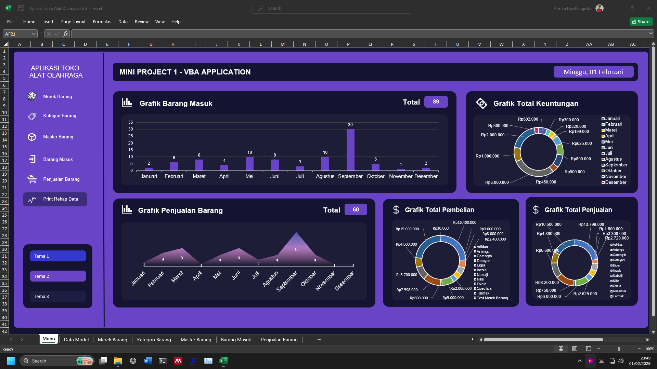Image resolution: width=657 pixels, height=369 pixels.
Task: Adjust the zoom slider handle
Action: pos(619,349)
